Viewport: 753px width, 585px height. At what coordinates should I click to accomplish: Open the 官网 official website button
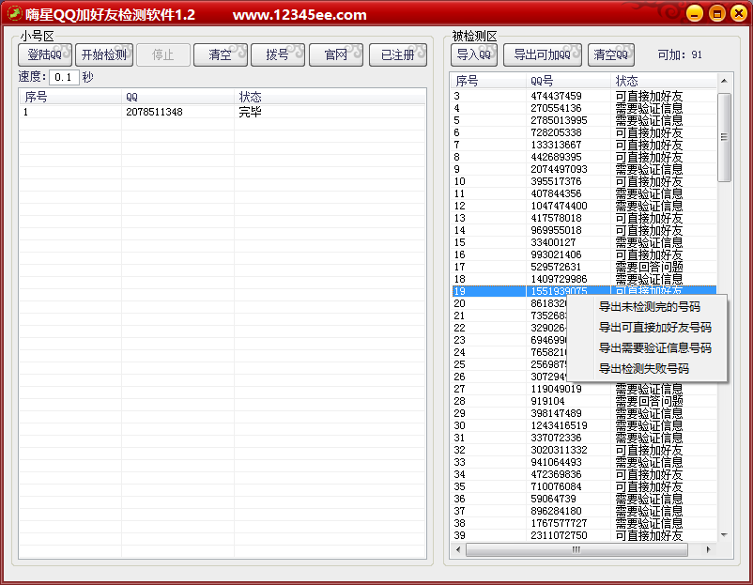(x=336, y=54)
